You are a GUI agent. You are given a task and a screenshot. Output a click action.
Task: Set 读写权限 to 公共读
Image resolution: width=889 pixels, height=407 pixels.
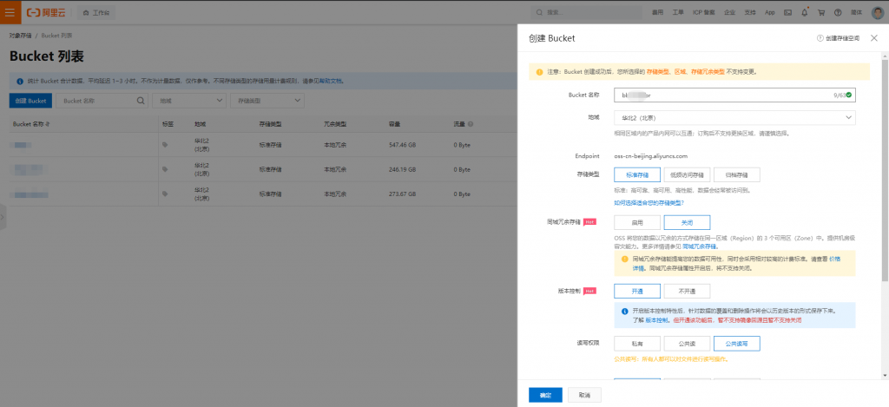click(687, 344)
